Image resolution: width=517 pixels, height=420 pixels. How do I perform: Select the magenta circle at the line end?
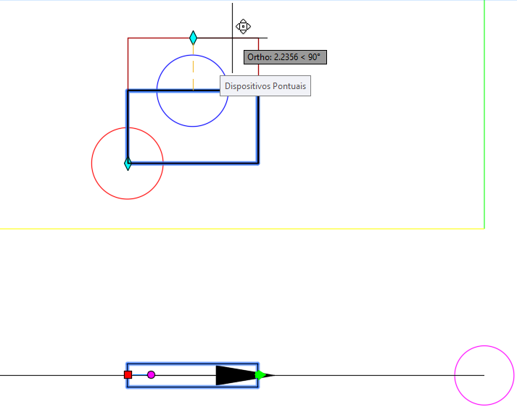(484, 375)
